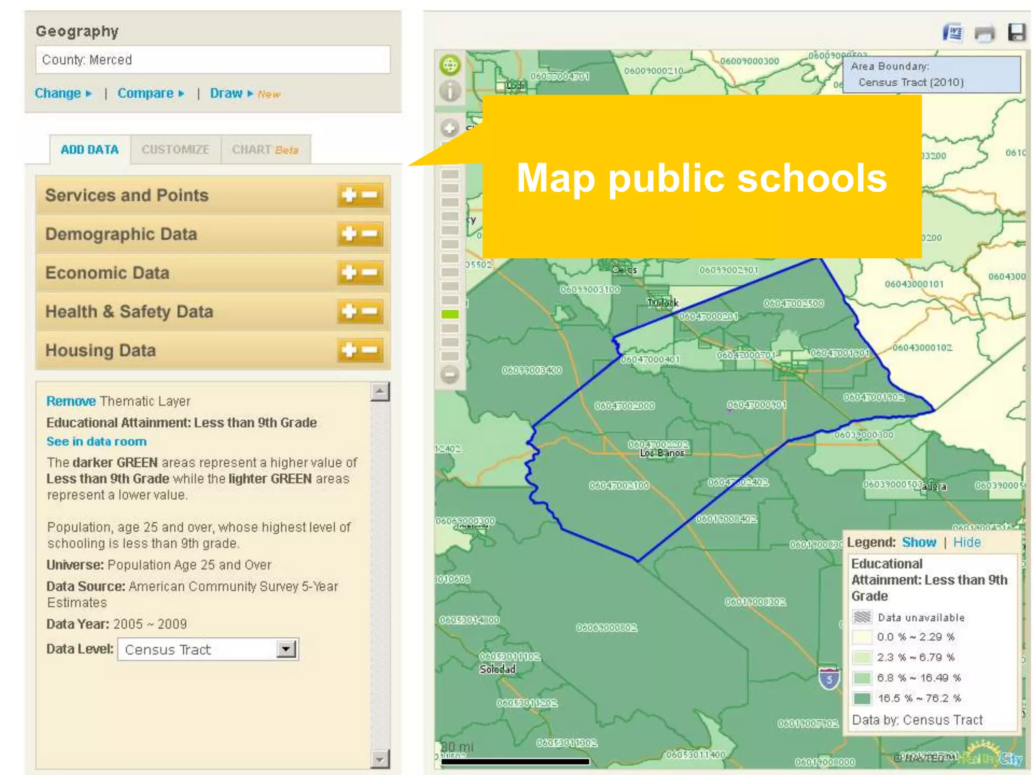Click census tract 06047002000 on map
The height and width of the screenshot is (775, 1034).
point(625,406)
